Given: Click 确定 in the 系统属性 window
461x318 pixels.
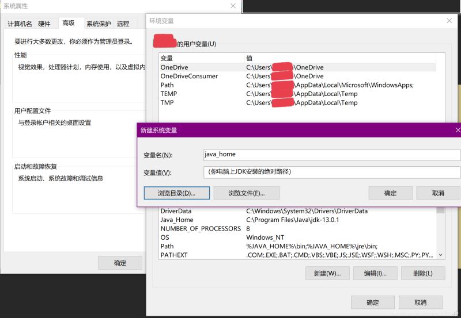Looking at the screenshot, I should tap(120, 263).
